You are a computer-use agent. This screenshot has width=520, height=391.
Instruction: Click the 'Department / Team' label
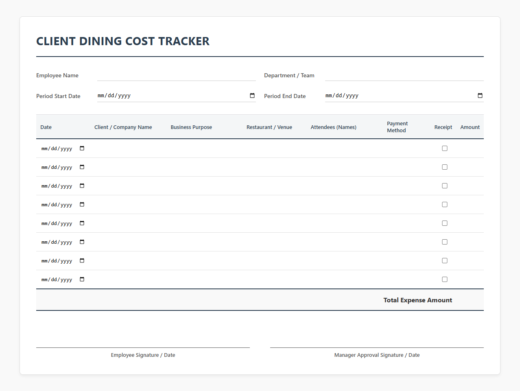coord(289,75)
